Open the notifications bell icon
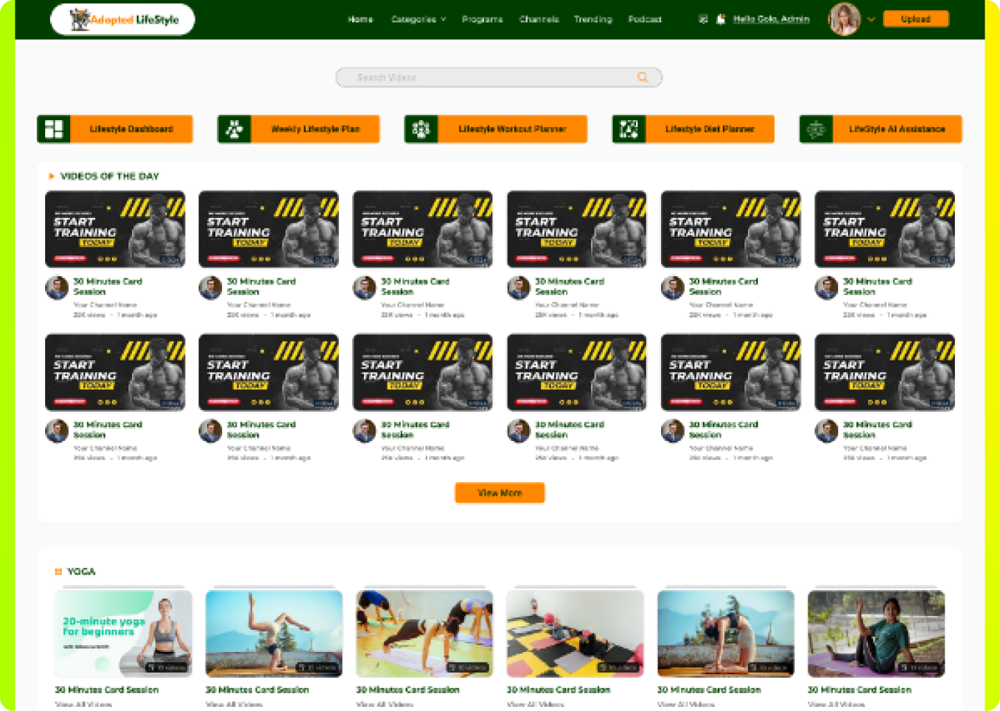 click(721, 19)
